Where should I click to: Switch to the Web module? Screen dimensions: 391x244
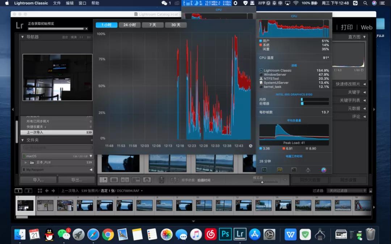(366, 27)
